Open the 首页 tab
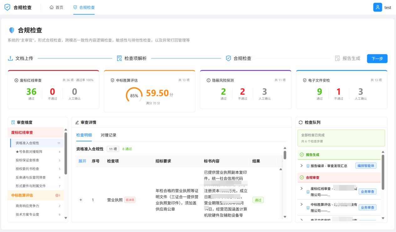396x232 pixels. pyautogui.click(x=56, y=7)
